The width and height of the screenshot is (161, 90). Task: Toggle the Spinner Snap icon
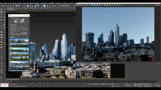point(56,6)
